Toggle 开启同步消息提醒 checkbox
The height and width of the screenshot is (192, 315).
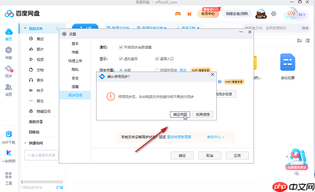tap(121, 47)
